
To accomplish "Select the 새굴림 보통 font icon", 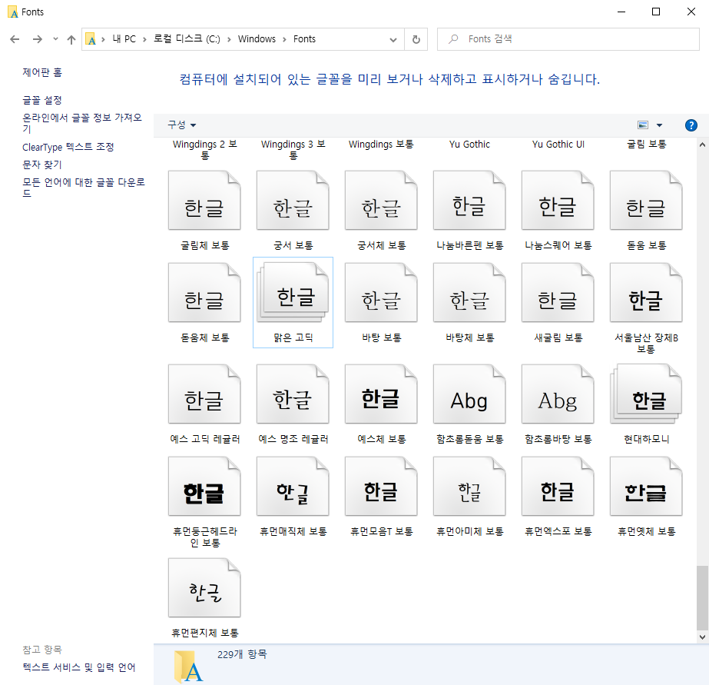I will (558, 293).
